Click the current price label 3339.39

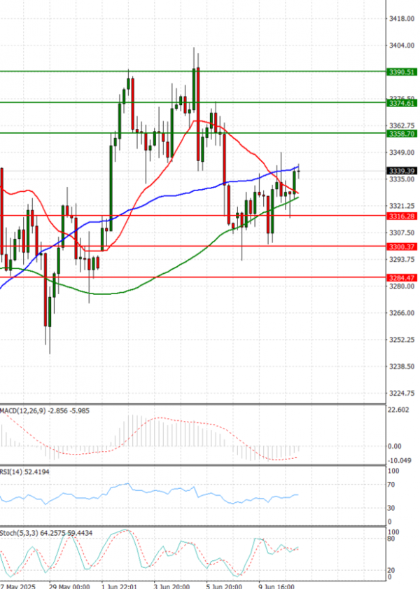point(402,170)
